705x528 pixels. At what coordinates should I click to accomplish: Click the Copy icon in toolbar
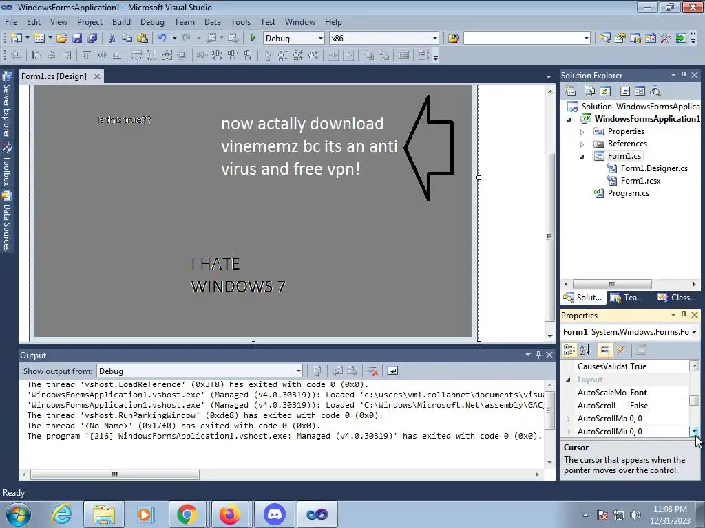pos(127,38)
